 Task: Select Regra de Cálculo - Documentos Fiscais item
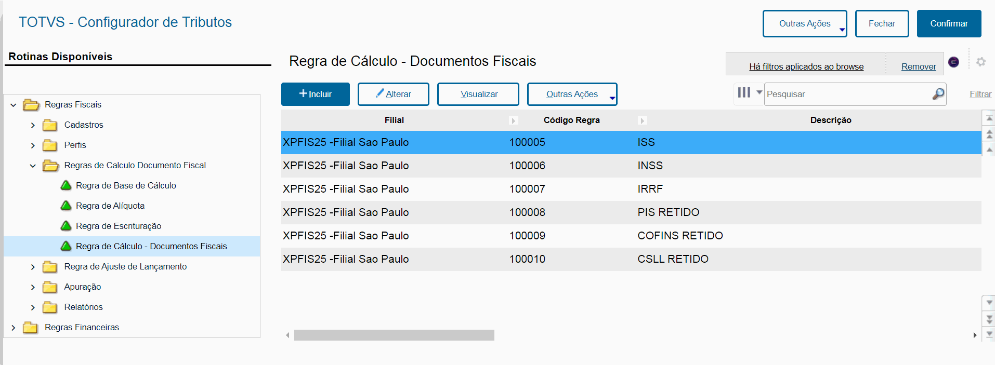point(151,246)
